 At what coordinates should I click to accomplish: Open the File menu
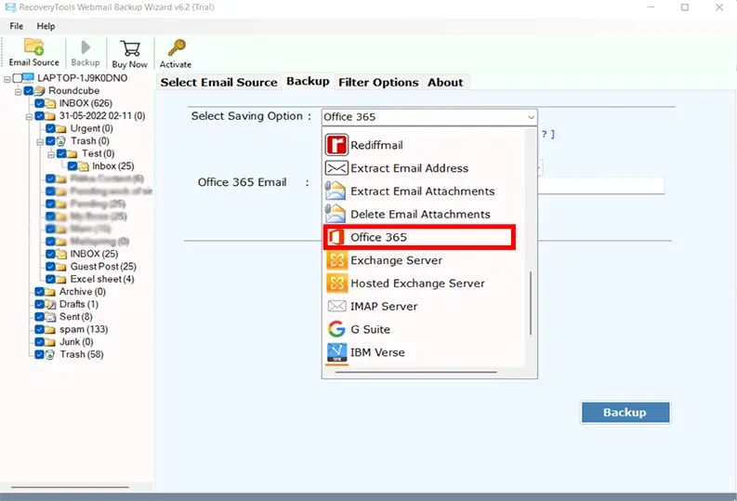pos(17,26)
